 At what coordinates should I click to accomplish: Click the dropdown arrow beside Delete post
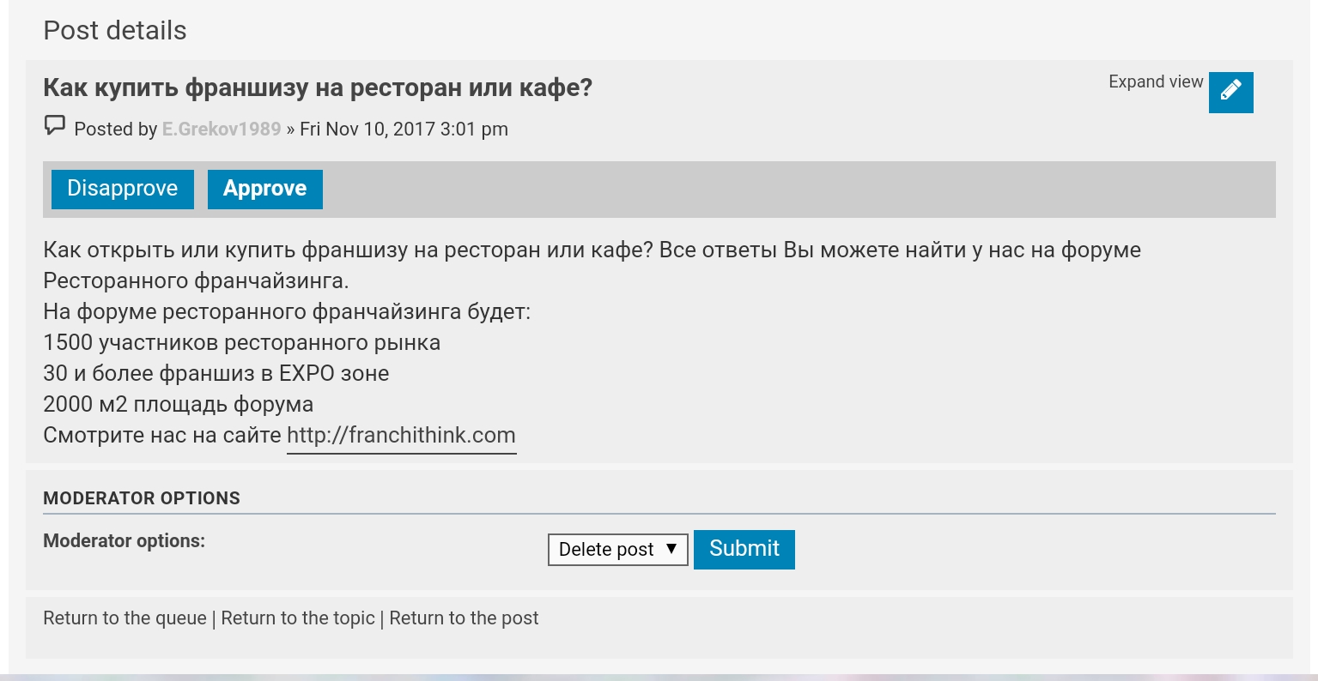671,549
